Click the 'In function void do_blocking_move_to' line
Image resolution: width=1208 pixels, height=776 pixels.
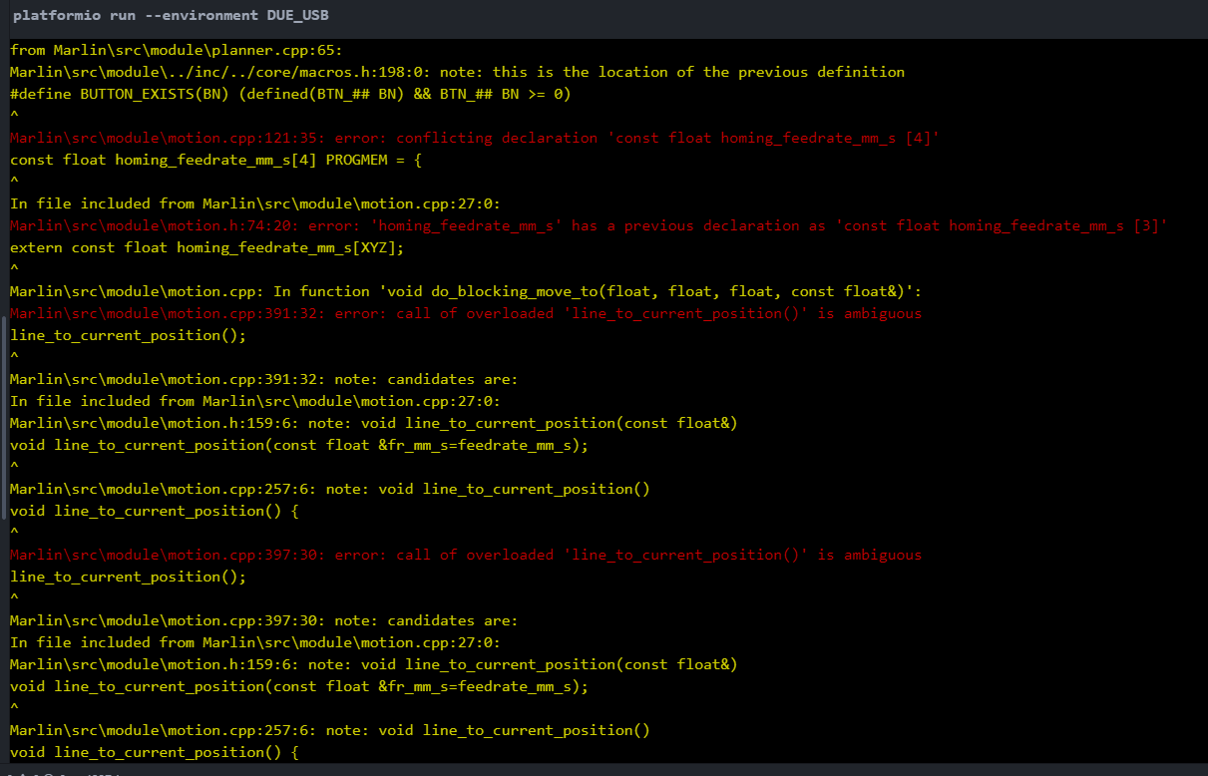point(466,291)
